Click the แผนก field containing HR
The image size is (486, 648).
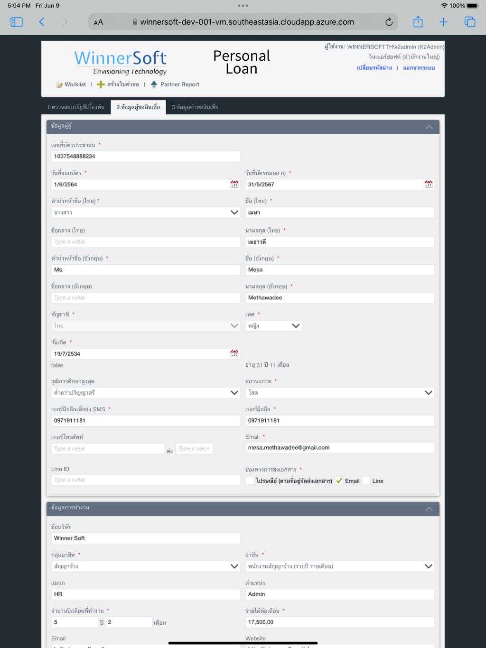point(146,594)
